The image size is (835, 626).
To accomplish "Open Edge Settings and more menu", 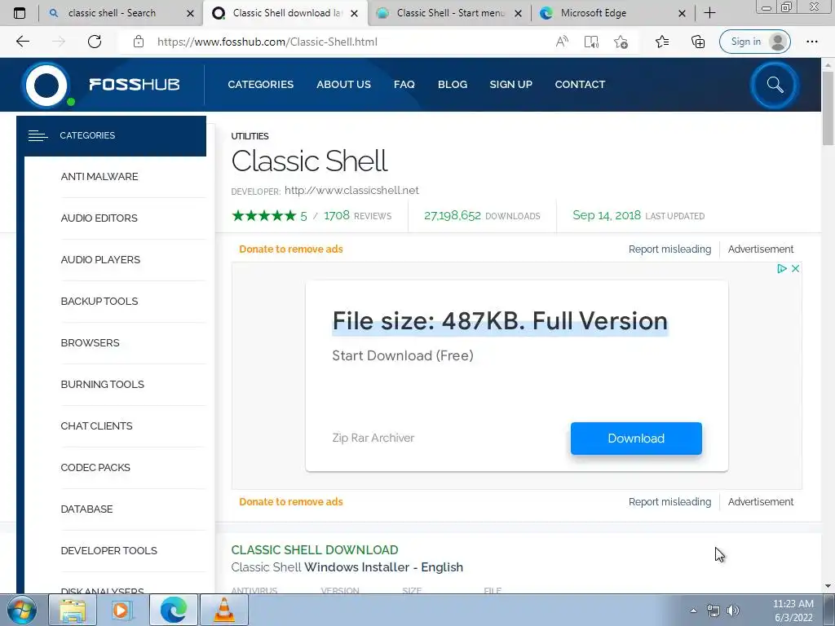I will [x=811, y=42].
